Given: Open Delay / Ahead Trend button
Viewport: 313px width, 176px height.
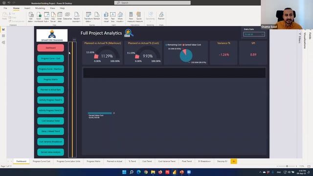Looking at the screenshot, I should click(51, 132).
